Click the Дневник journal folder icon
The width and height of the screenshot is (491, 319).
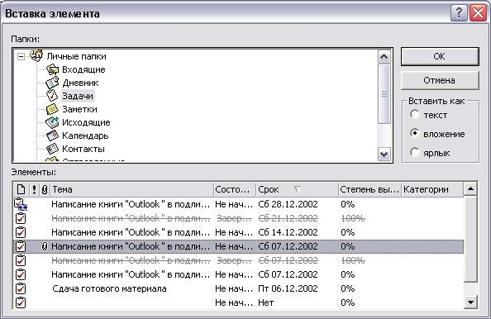[52, 83]
